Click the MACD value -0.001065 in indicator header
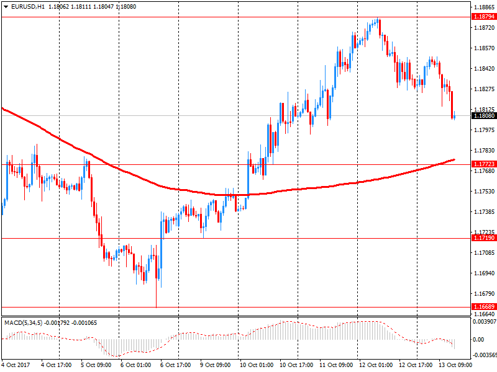 pyautogui.click(x=84, y=323)
